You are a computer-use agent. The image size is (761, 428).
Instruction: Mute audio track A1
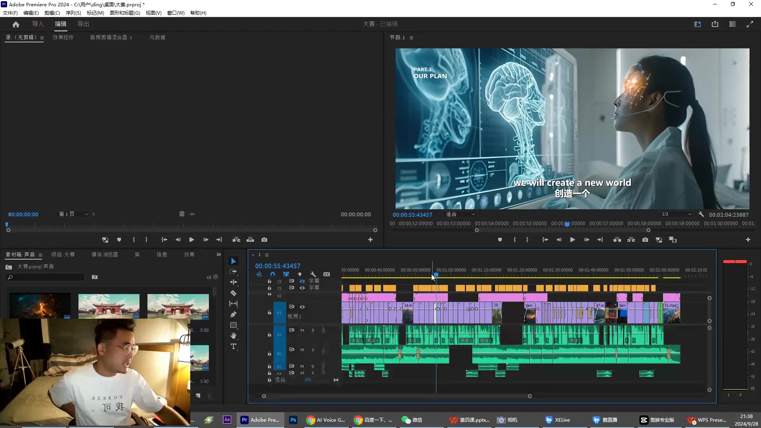302,330
